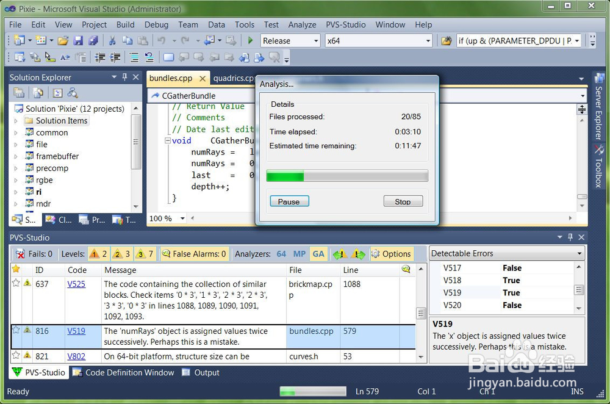This screenshot has height=404, width=610.
Task: Switch to the Output tab
Action: [201, 372]
